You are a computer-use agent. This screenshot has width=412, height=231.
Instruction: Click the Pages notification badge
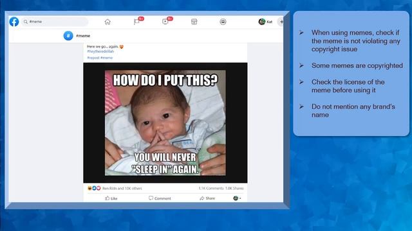(141, 19)
